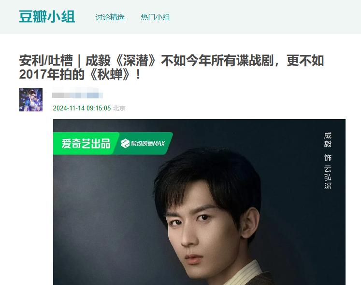Go to 讨论精选 navigation tab
This screenshot has height=285, width=361.
click(x=110, y=17)
